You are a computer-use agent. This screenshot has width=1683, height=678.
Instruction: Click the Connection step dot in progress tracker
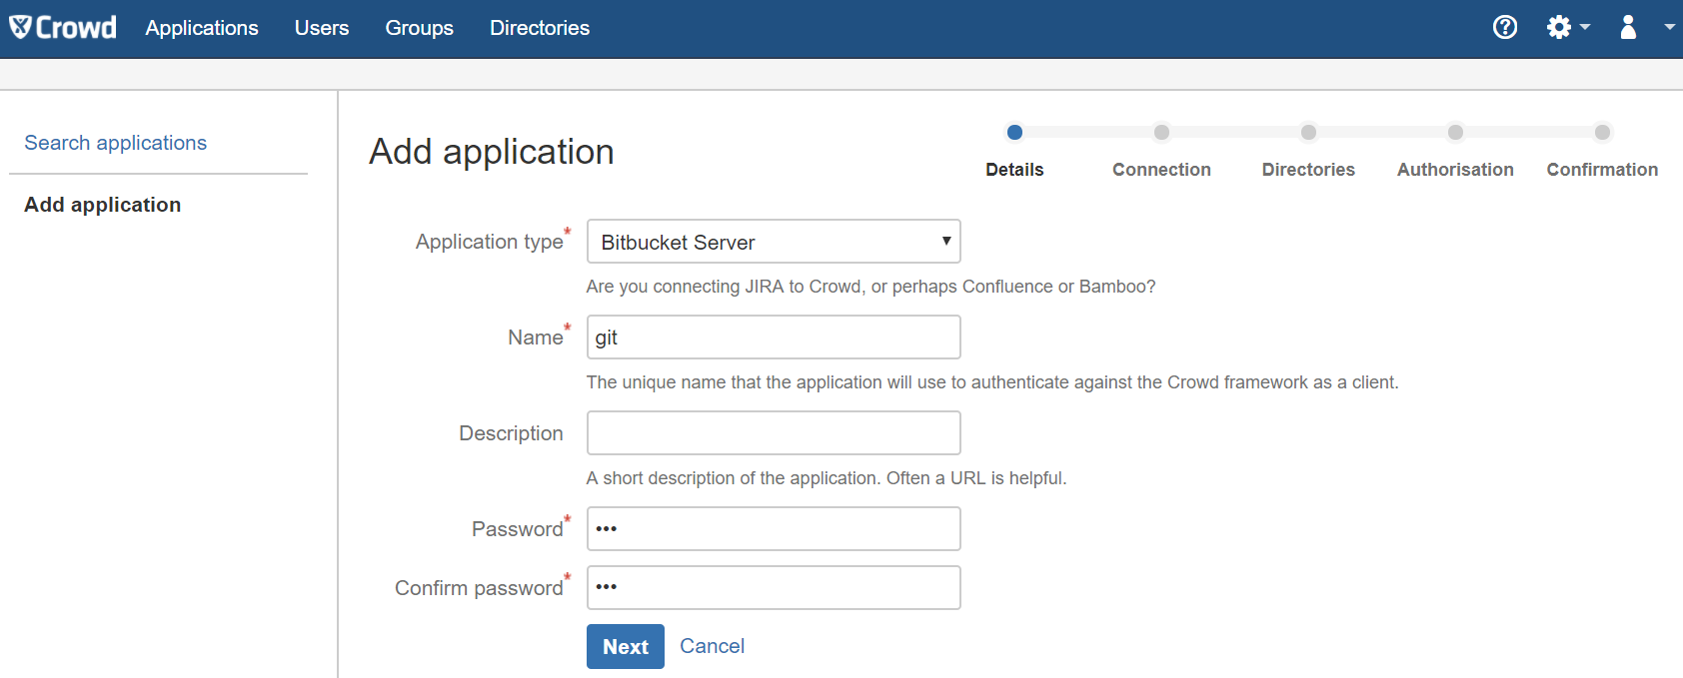pyautogui.click(x=1161, y=132)
